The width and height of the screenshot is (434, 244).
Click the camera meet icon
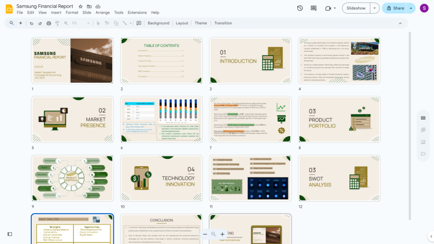[x=328, y=8]
